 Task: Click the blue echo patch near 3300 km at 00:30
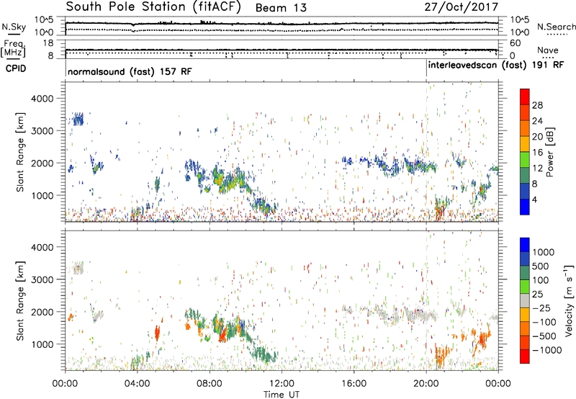(78, 120)
